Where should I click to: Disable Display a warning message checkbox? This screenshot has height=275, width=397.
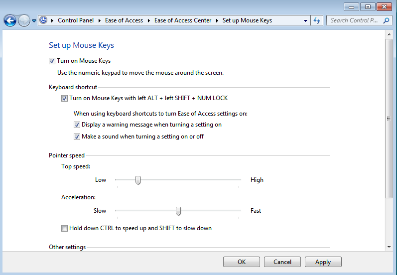tap(77, 125)
